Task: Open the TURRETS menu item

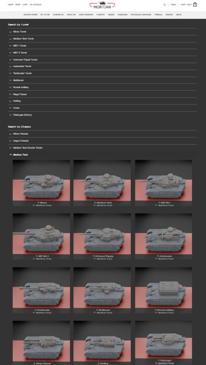Action: coord(100,15)
